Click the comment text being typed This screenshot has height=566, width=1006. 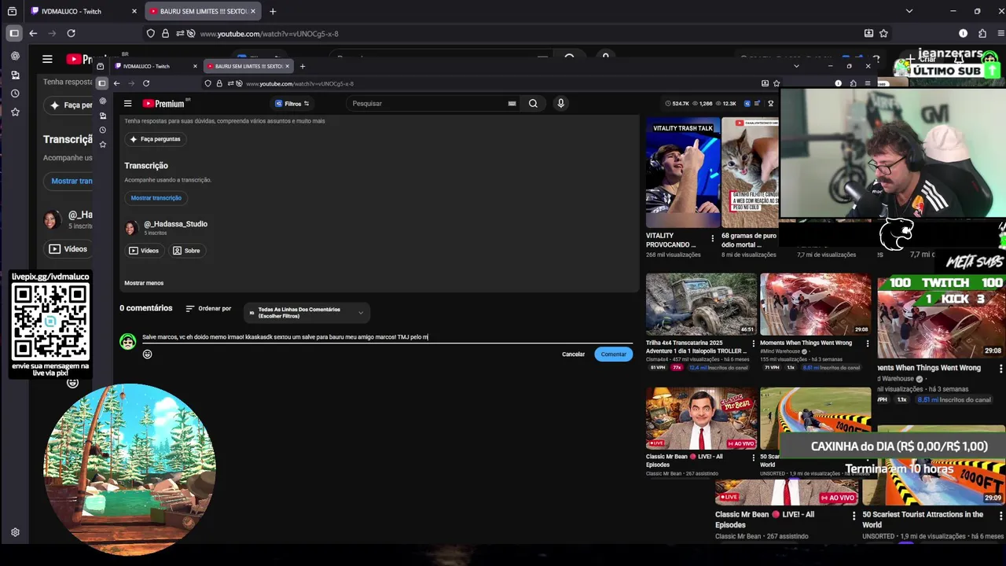(x=285, y=337)
